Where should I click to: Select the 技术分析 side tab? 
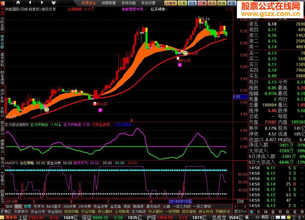coord(2,42)
